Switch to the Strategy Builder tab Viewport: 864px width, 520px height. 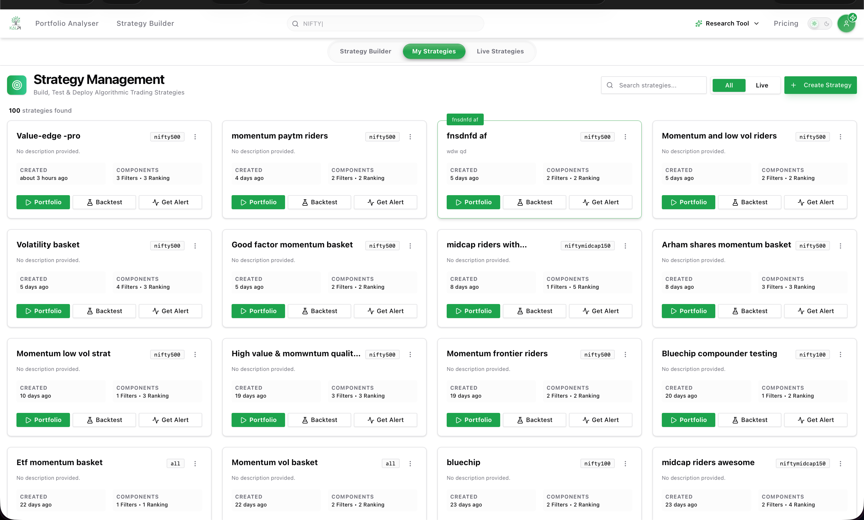tap(365, 51)
